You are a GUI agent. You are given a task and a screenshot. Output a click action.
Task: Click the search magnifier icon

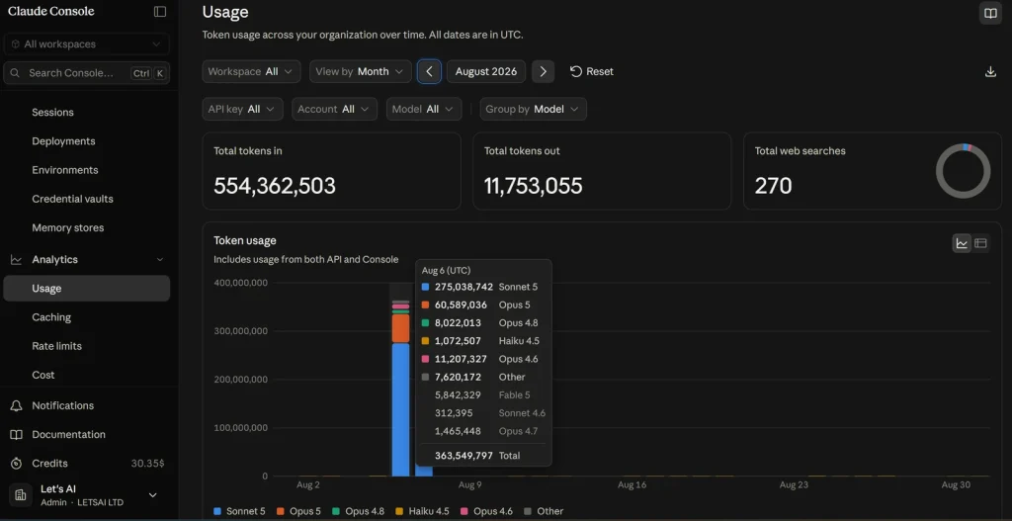click(x=16, y=73)
